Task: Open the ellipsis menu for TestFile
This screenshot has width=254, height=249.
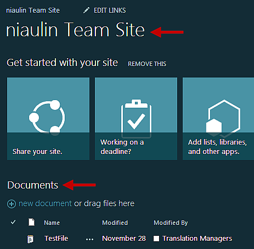Action: point(89,239)
